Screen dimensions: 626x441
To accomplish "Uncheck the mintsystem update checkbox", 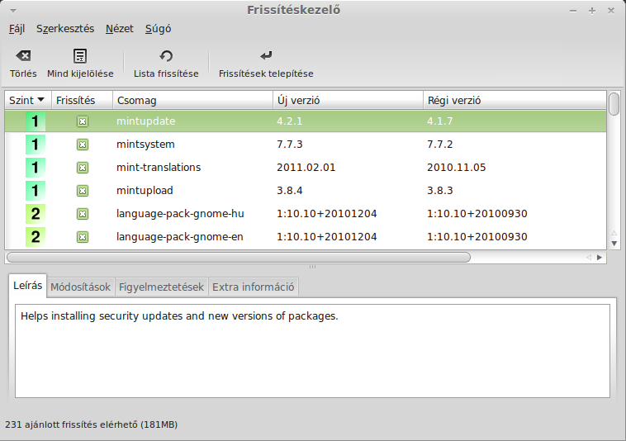I will coord(83,145).
